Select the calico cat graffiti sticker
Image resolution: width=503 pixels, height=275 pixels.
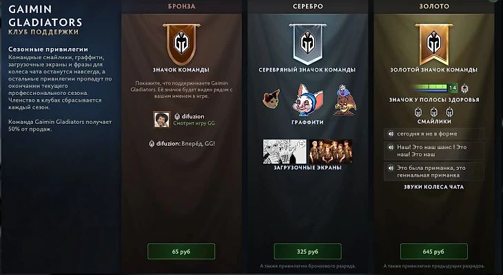pos(271,99)
